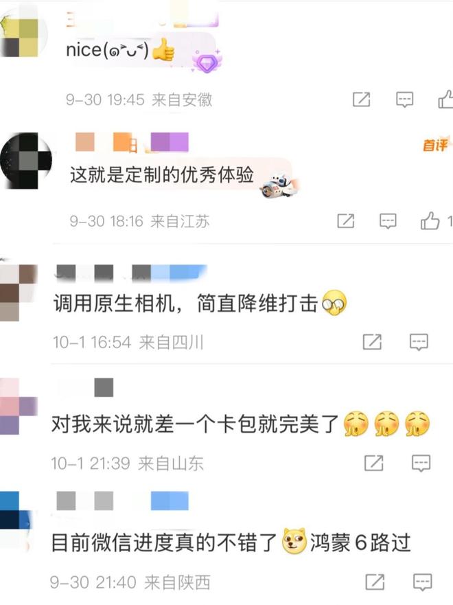Reply to the 卡包 comment from Shandong
Screen dimensions: 453x605
pos(421,463)
